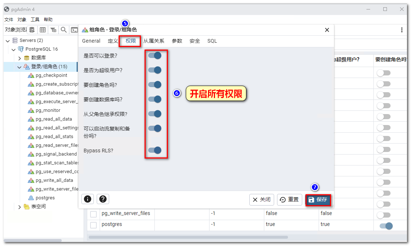Expand the 表空间 tree node

click(20, 207)
